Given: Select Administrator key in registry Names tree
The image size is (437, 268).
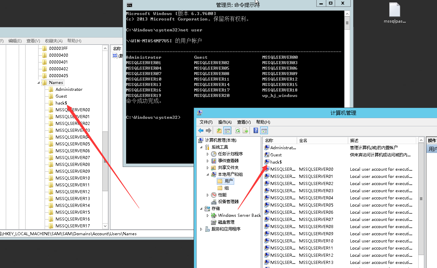Looking at the screenshot, I should 69,89.
